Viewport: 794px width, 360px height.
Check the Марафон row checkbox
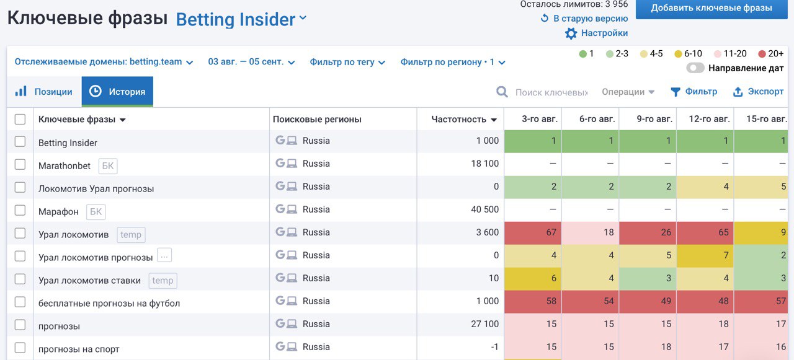pos(20,210)
